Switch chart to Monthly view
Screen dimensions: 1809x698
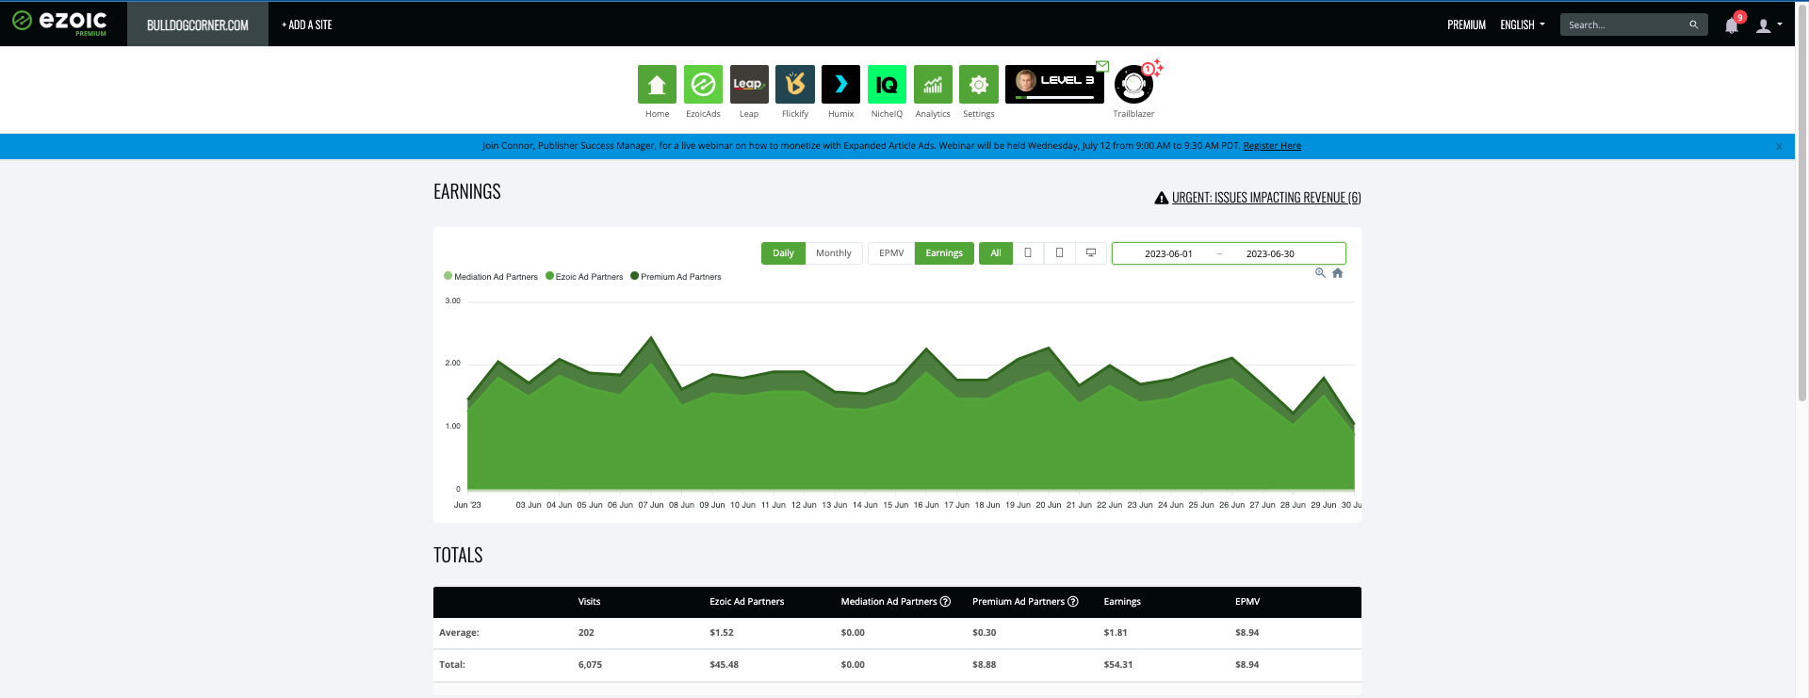coord(834,253)
